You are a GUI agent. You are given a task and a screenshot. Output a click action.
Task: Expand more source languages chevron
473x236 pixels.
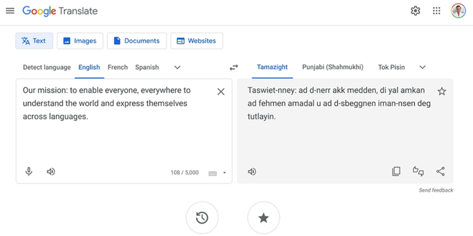(x=177, y=68)
